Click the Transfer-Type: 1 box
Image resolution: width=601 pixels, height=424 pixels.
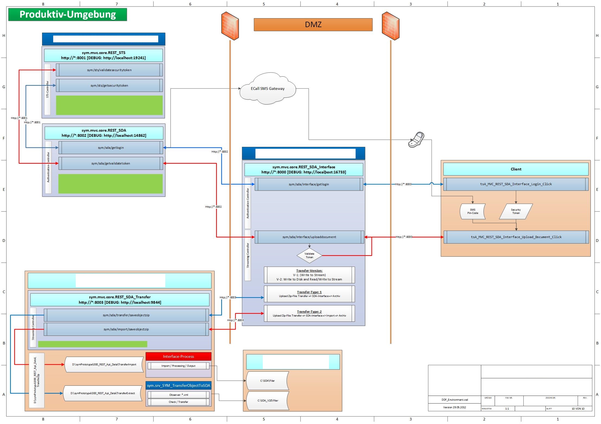click(309, 294)
